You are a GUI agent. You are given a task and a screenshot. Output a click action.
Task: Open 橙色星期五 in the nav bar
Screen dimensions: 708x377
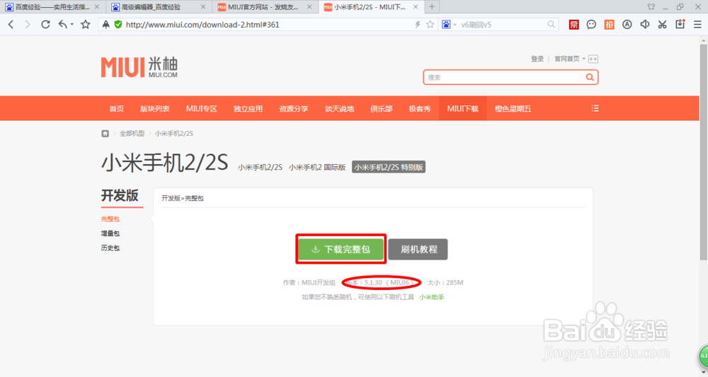[513, 109]
